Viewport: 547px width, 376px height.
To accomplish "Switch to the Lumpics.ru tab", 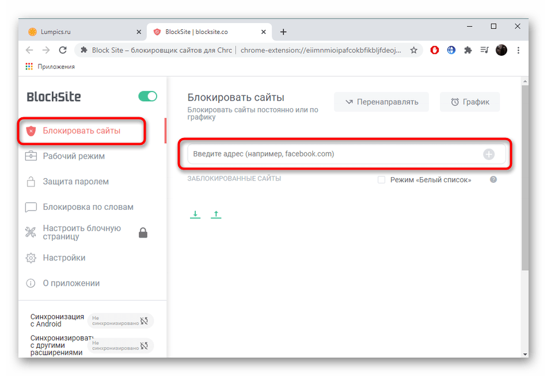I will tap(81, 32).
